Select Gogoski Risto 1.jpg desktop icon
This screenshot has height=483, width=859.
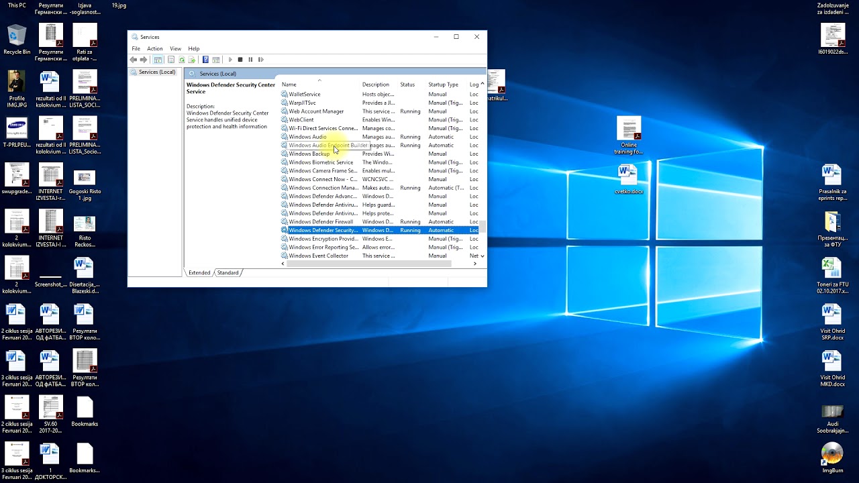pyautogui.click(x=85, y=186)
